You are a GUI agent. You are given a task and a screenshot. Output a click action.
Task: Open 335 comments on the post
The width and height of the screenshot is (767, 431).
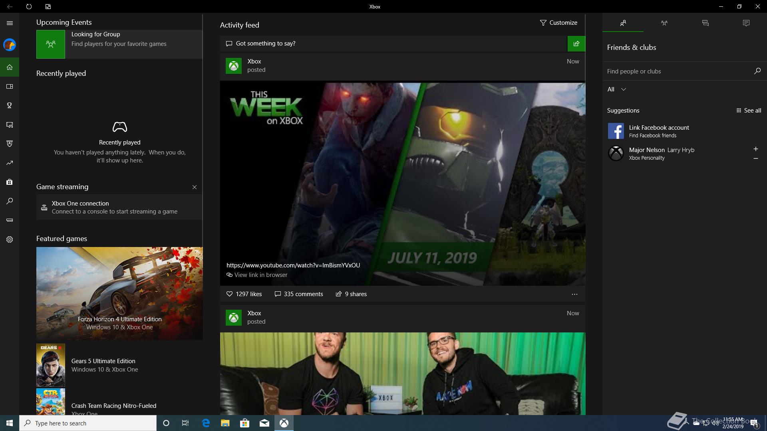(x=299, y=294)
